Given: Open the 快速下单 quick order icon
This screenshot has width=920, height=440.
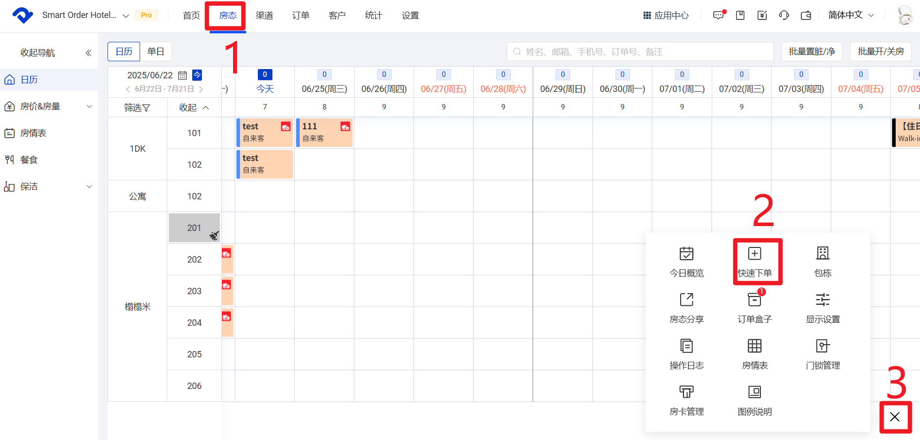Looking at the screenshot, I should pyautogui.click(x=755, y=254).
